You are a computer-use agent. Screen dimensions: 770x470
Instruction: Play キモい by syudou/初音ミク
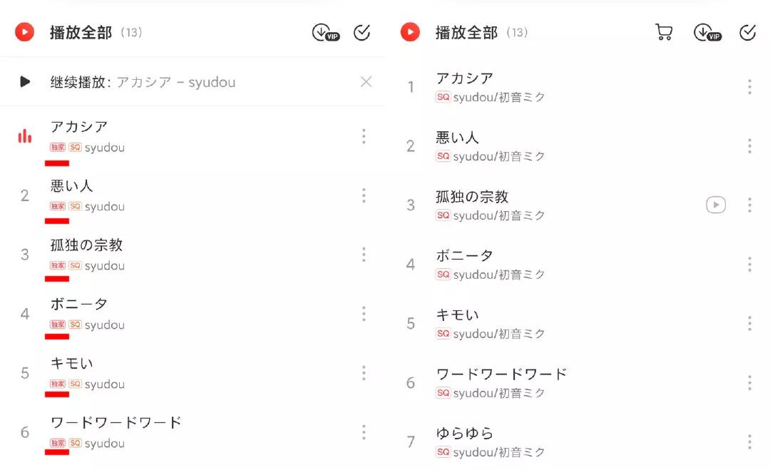coord(457,315)
